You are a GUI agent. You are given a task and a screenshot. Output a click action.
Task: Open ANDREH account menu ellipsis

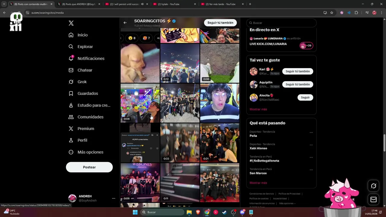(113, 198)
